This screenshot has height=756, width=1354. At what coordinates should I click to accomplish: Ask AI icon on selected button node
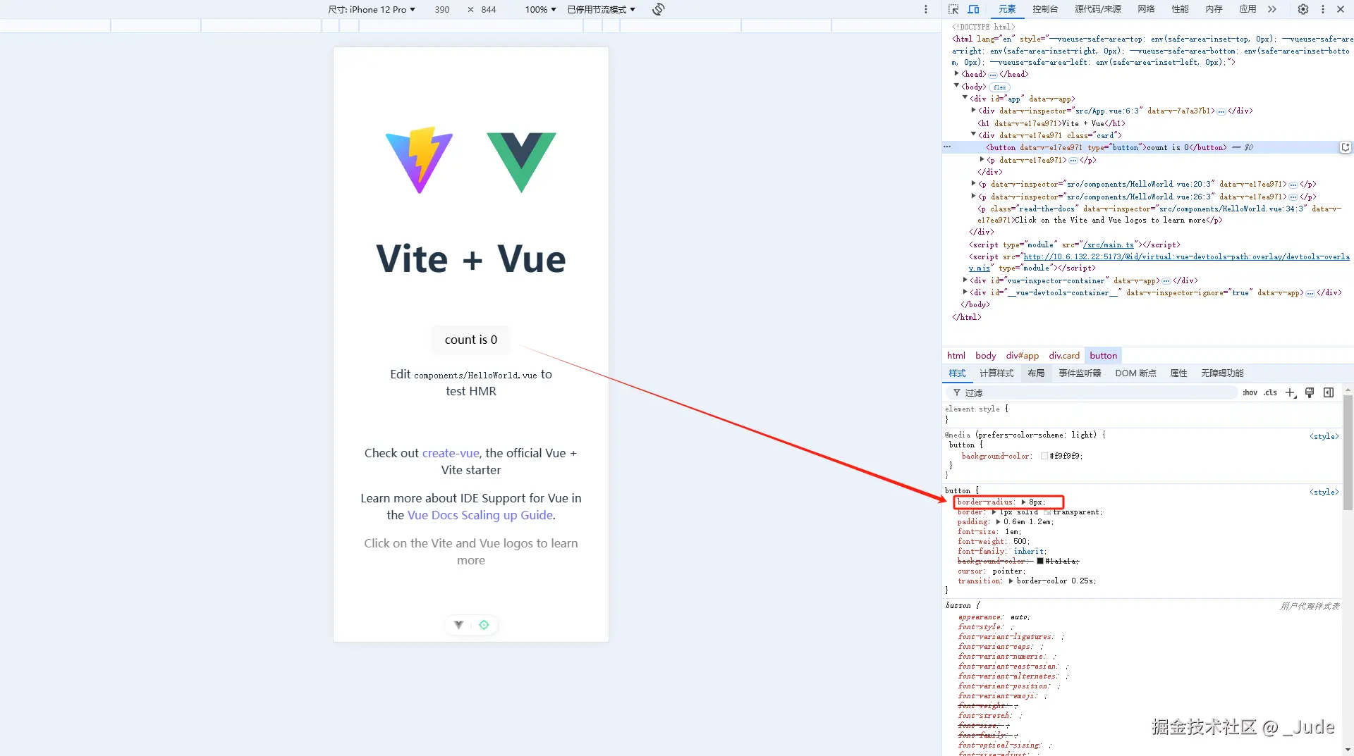1346,147
